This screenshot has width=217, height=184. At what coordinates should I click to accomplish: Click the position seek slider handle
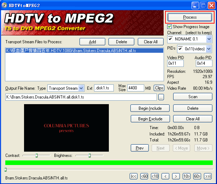pyautogui.click(x=6, y=170)
